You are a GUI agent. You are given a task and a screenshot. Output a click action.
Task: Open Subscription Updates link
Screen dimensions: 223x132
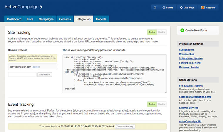[191, 59]
